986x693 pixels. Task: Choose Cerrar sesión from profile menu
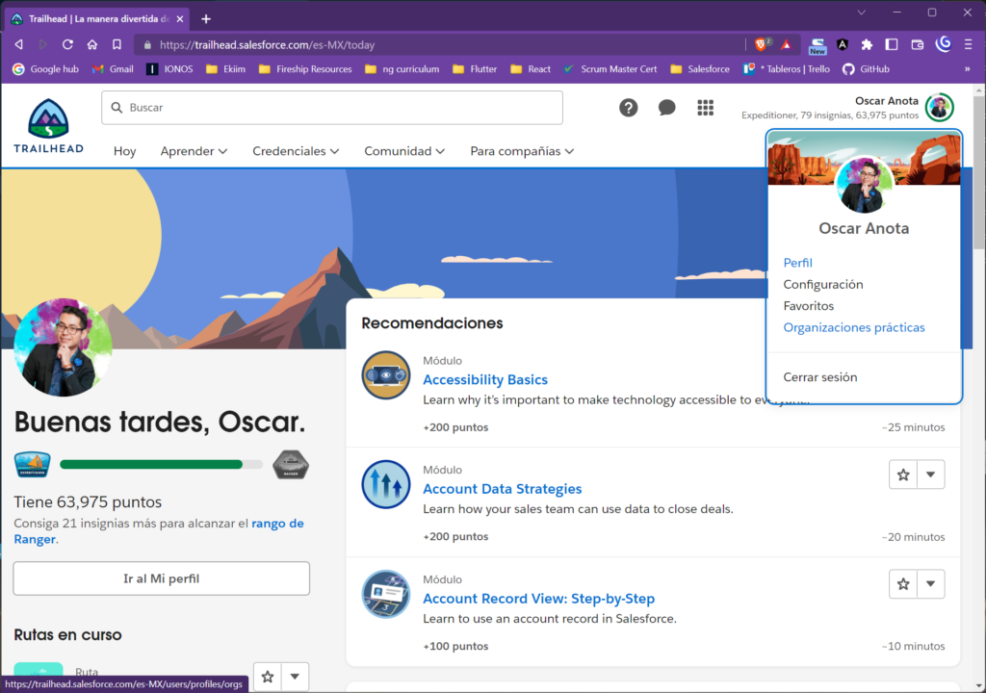tap(819, 377)
